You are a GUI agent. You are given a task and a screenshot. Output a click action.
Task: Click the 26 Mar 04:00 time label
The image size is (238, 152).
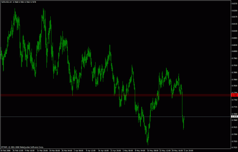click(67, 150)
